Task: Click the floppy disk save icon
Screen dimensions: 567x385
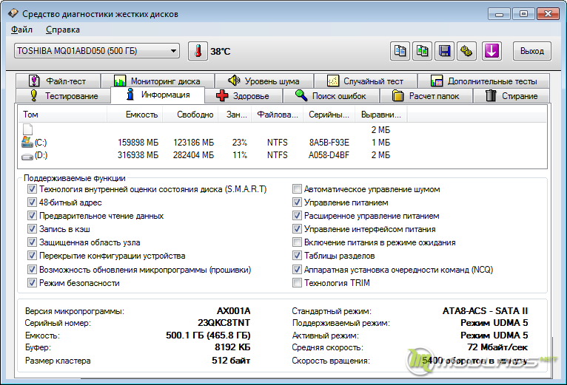Action: pos(444,51)
